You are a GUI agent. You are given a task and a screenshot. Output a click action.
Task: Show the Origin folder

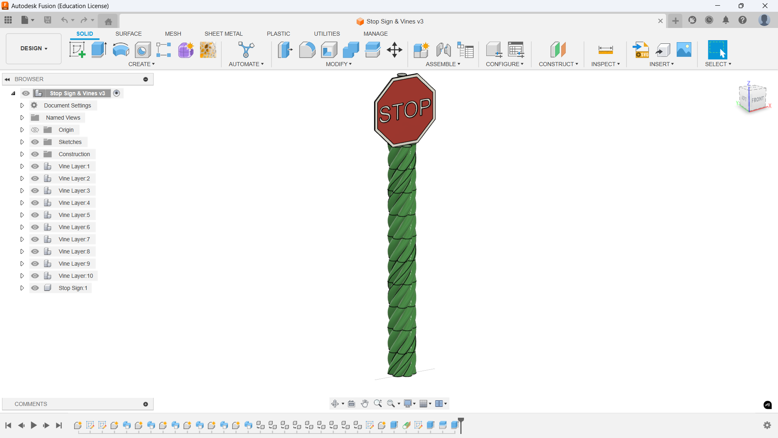pos(35,130)
